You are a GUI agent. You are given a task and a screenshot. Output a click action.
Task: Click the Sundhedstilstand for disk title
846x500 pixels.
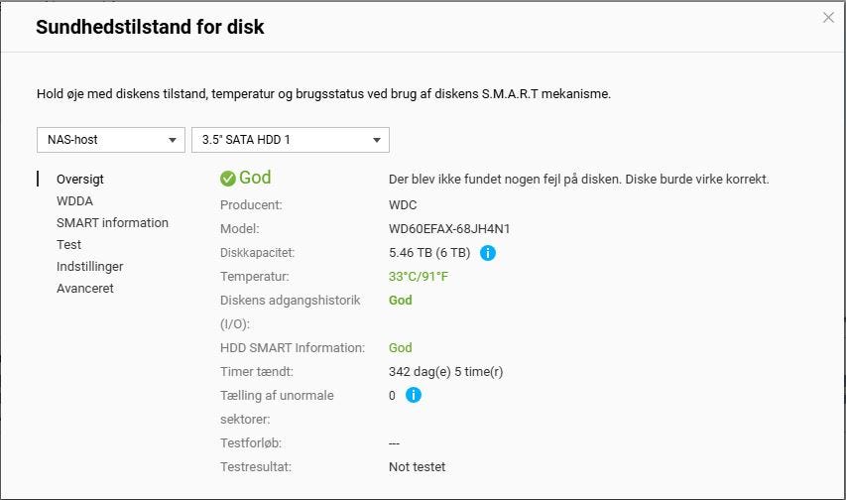150,27
